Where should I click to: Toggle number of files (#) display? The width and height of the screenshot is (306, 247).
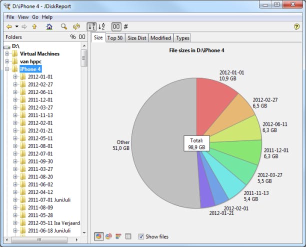(126, 26)
